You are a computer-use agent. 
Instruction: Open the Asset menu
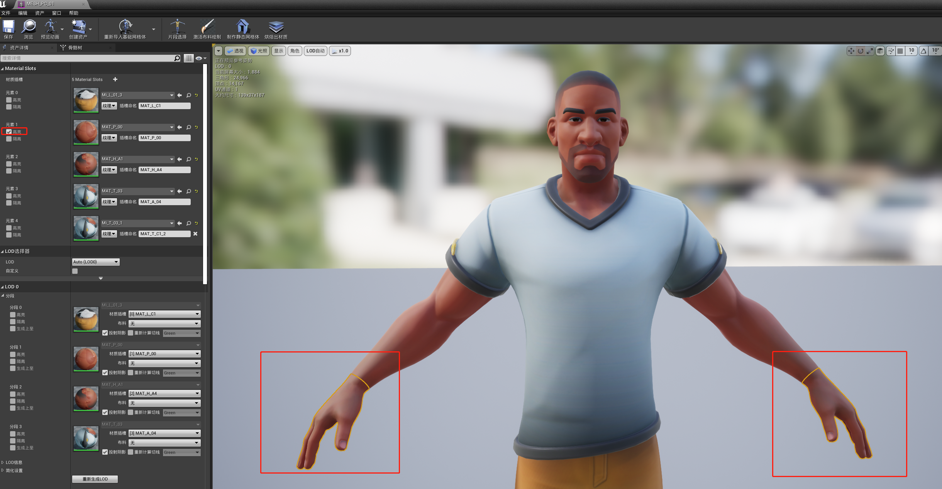point(39,13)
